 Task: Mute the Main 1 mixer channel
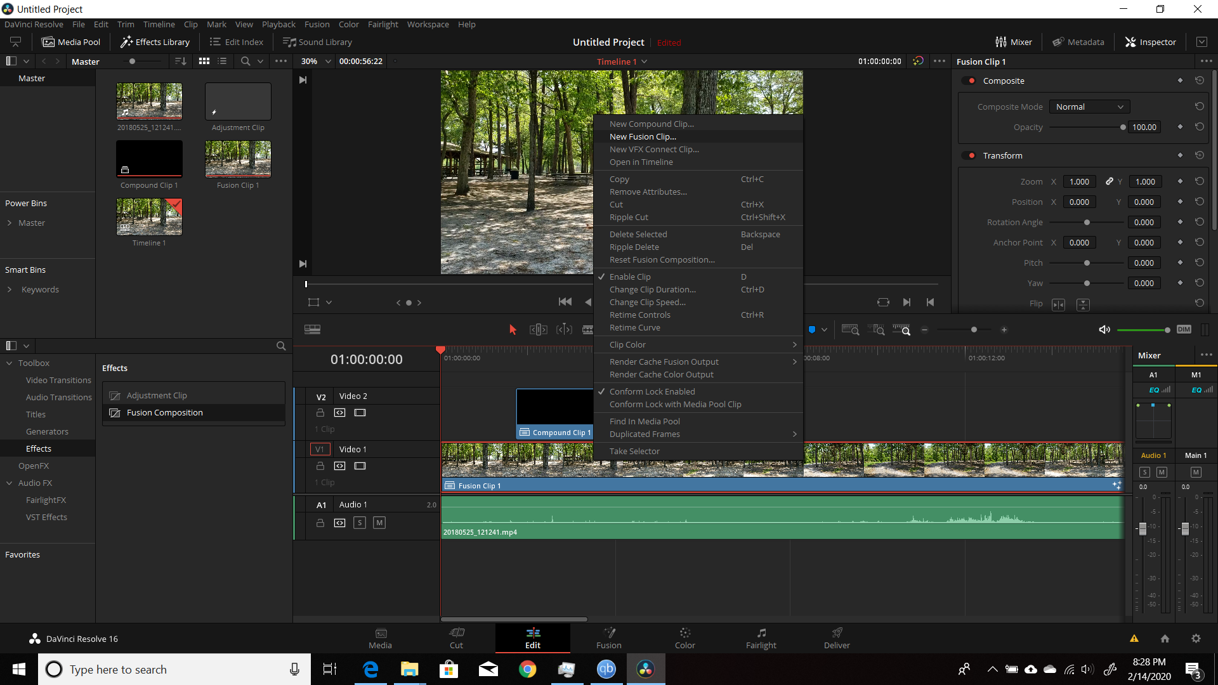click(1196, 472)
